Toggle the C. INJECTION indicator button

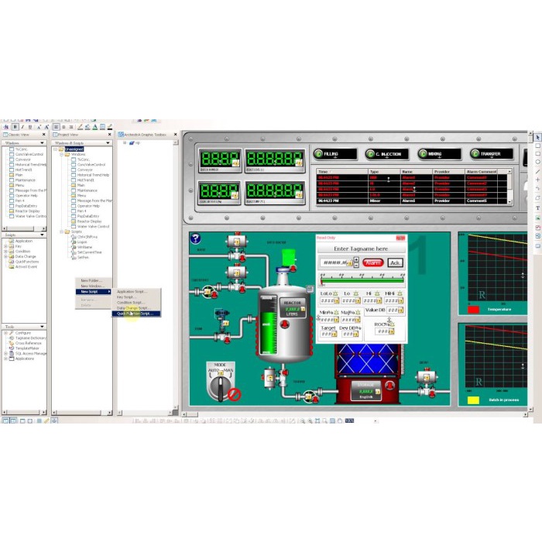(x=387, y=154)
